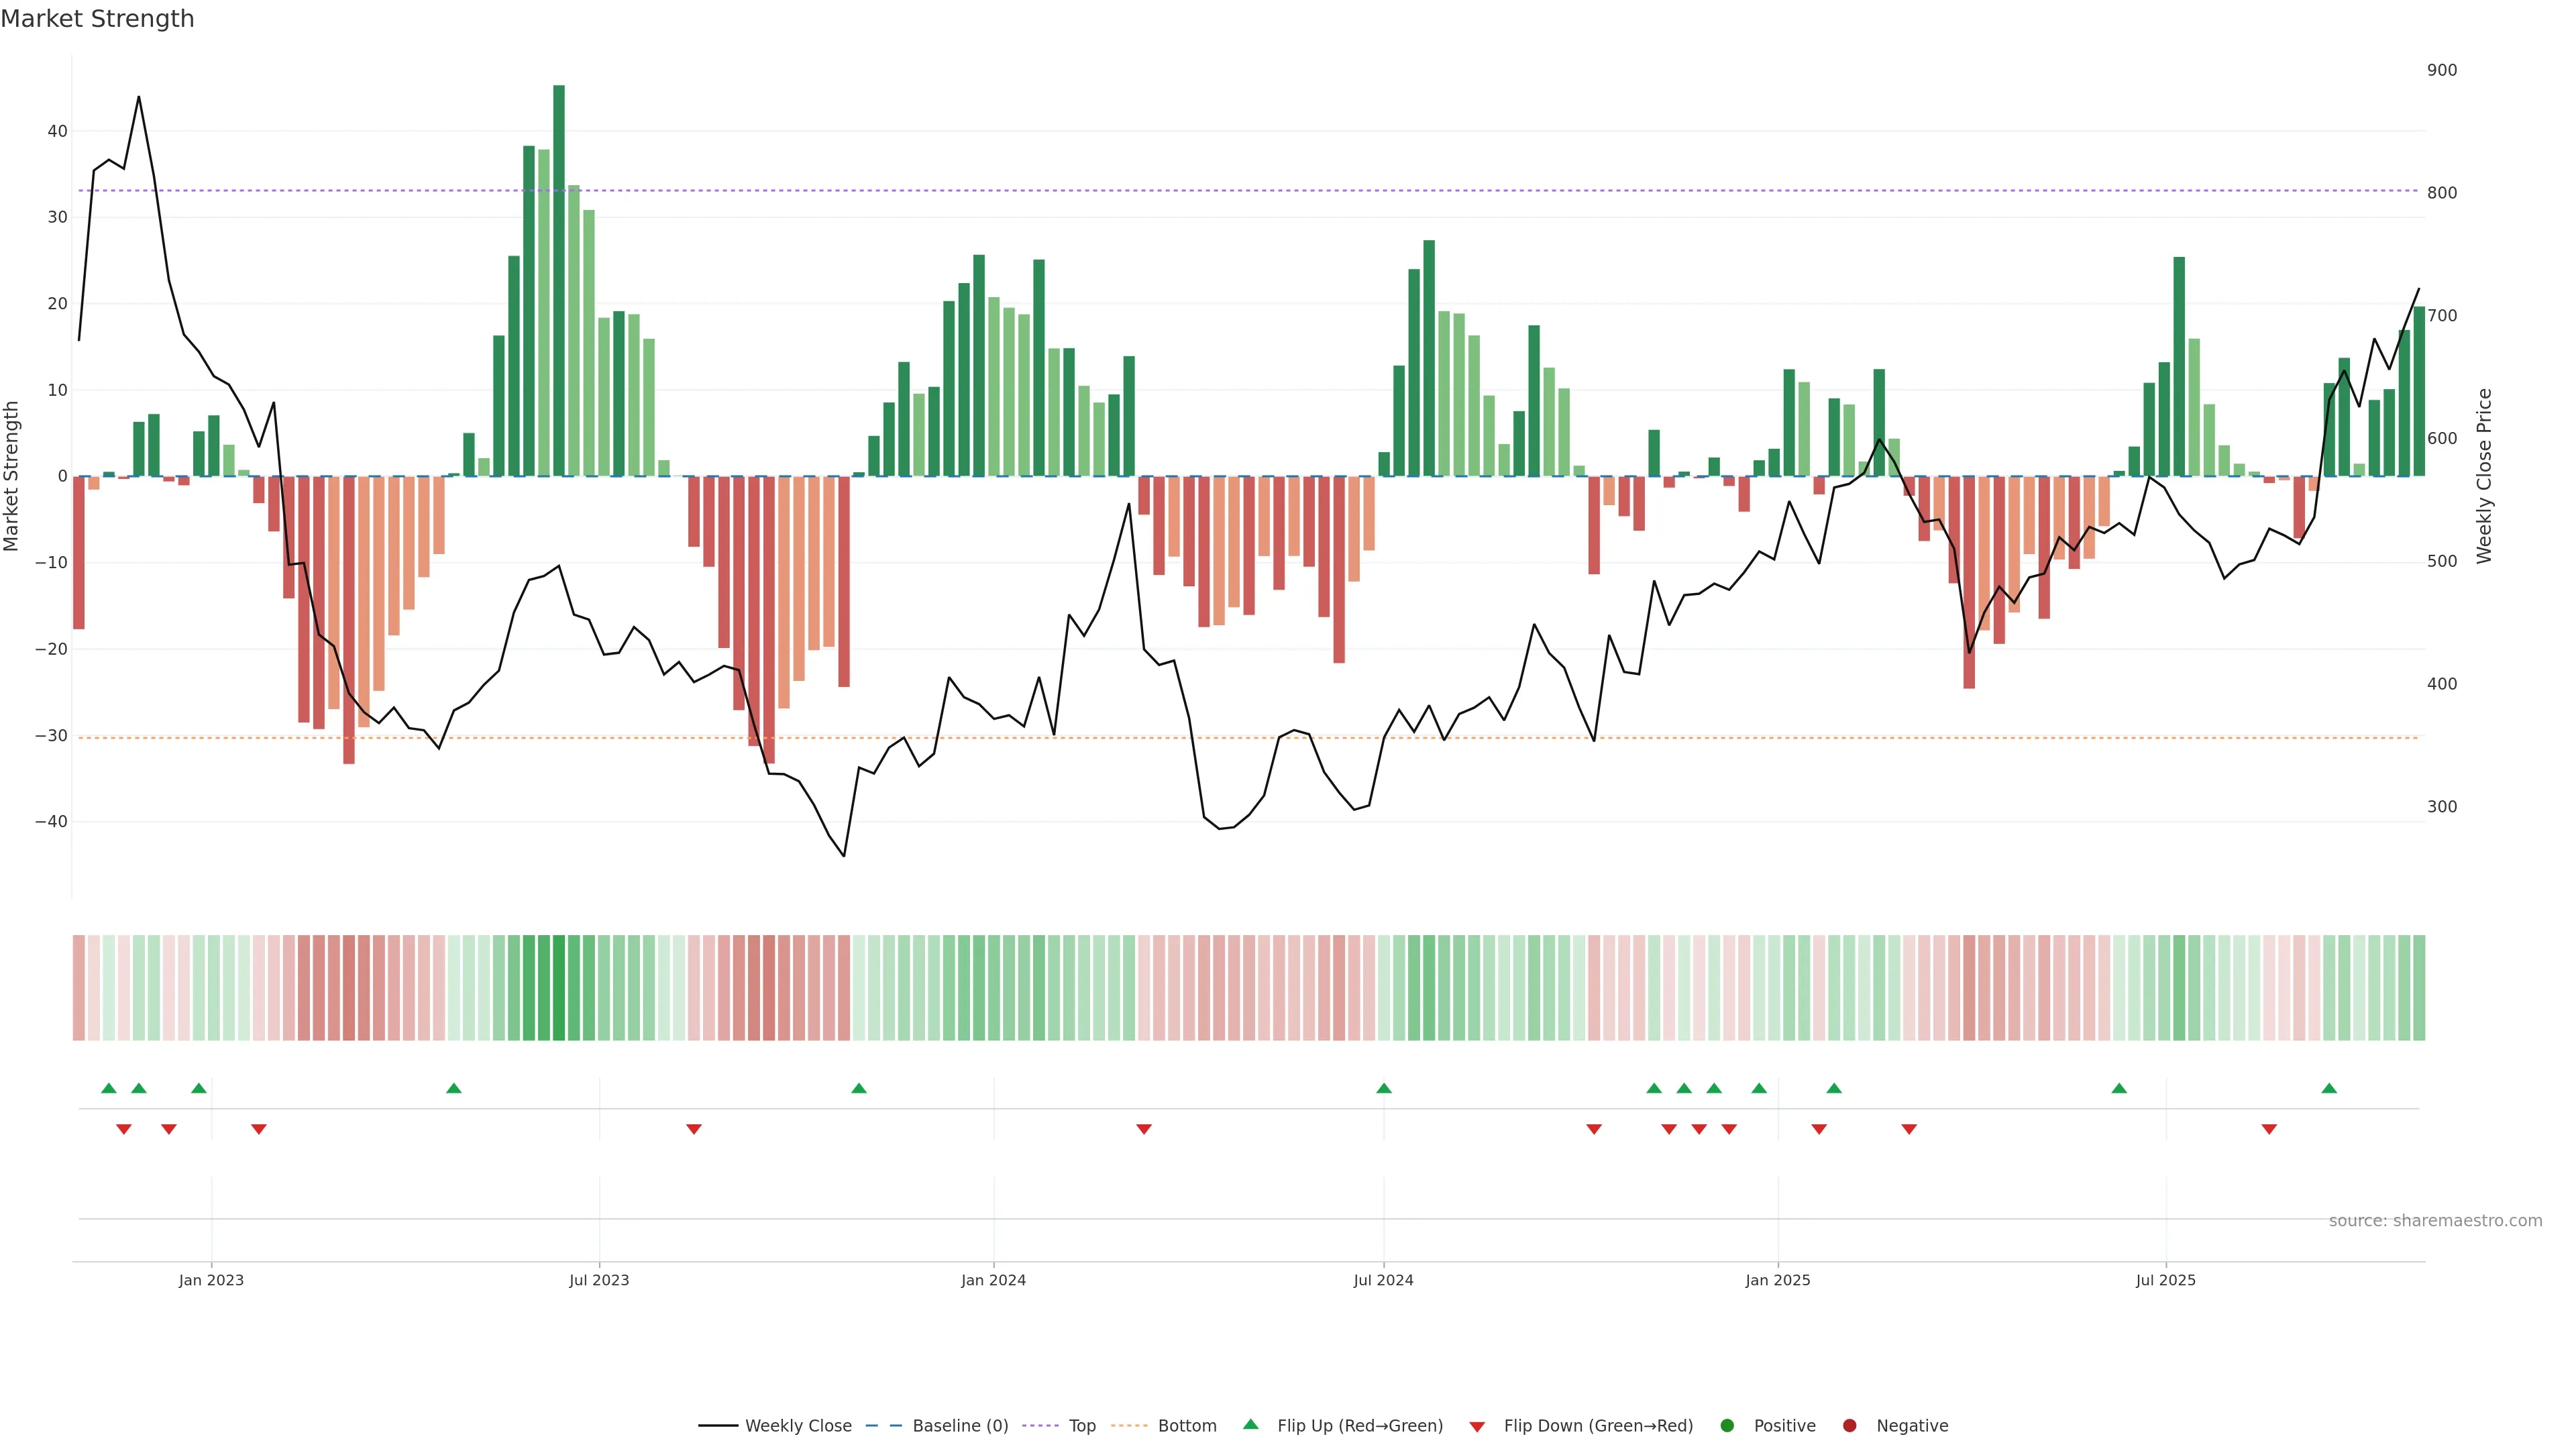This screenshot has width=2576, height=1449.
Task: Click the Flip Up green triangle legend icon
Action: (x=1250, y=1424)
